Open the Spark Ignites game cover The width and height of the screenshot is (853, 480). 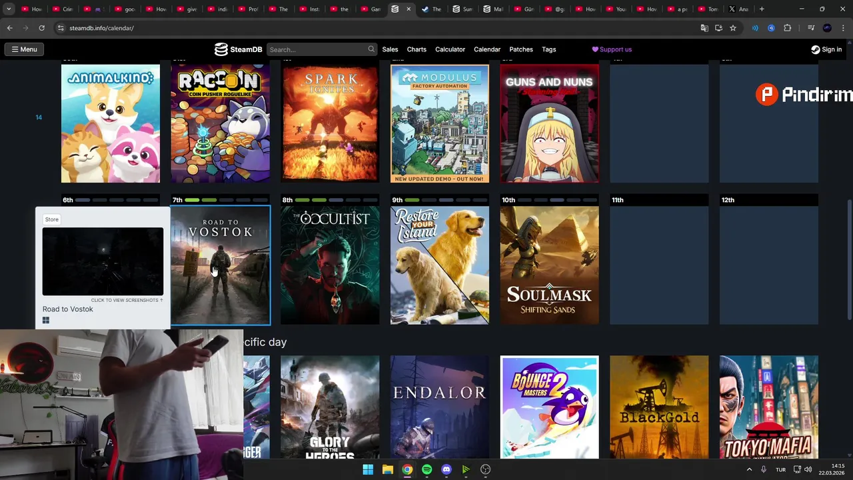point(330,123)
